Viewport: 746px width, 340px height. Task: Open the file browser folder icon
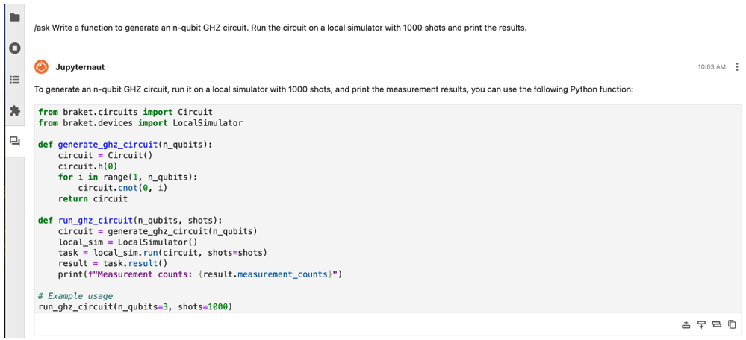click(15, 17)
